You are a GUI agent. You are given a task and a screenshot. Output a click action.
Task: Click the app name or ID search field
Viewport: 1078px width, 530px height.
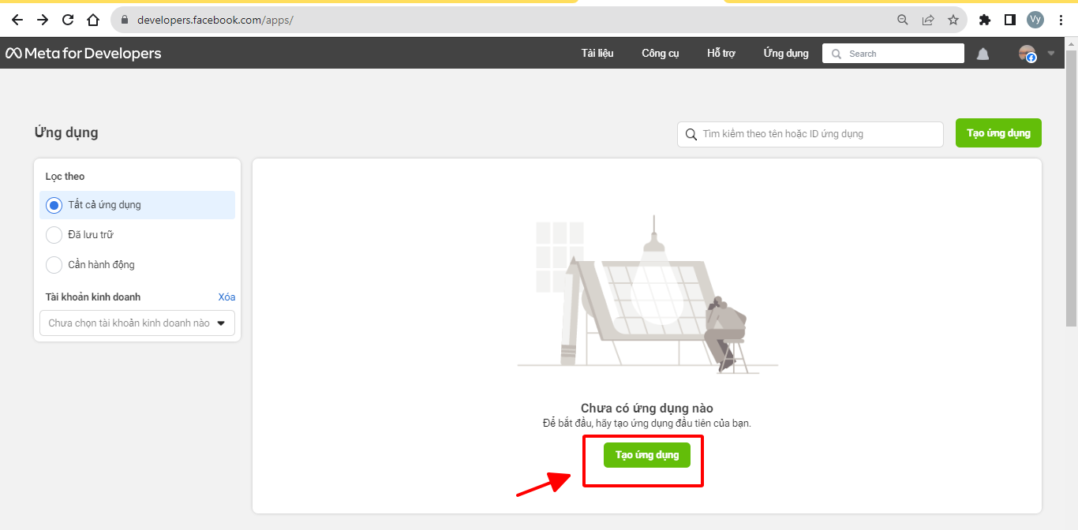click(x=817, y=134)
